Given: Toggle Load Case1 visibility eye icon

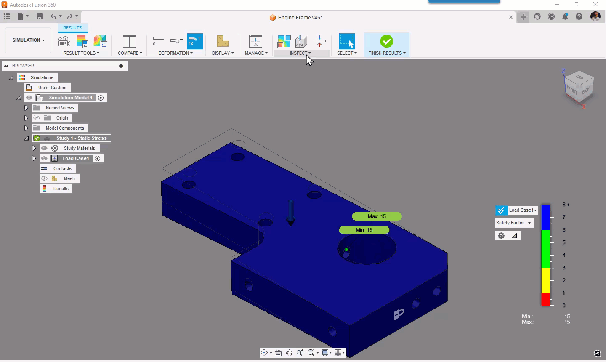Looking at the screenshot, I should [44, 158].
